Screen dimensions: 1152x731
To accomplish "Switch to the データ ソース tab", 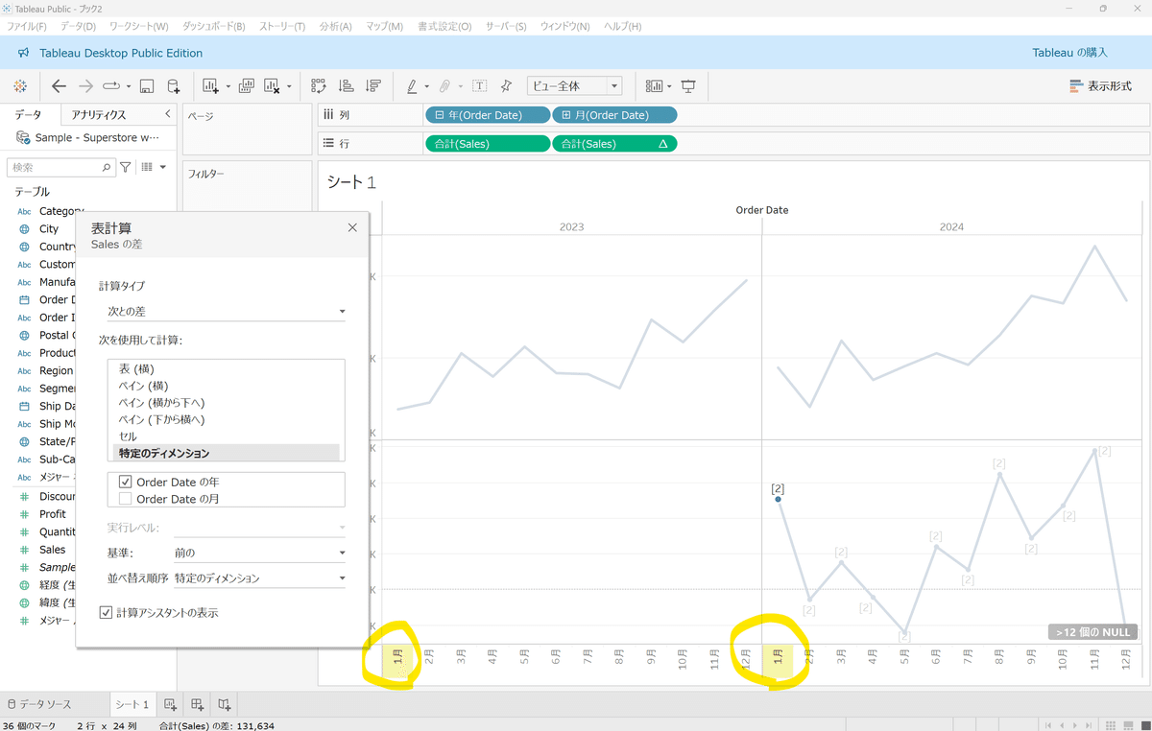I will point(39,704).
